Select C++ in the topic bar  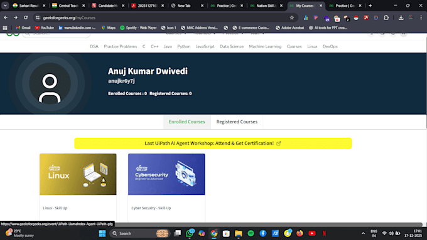(154, 46)
